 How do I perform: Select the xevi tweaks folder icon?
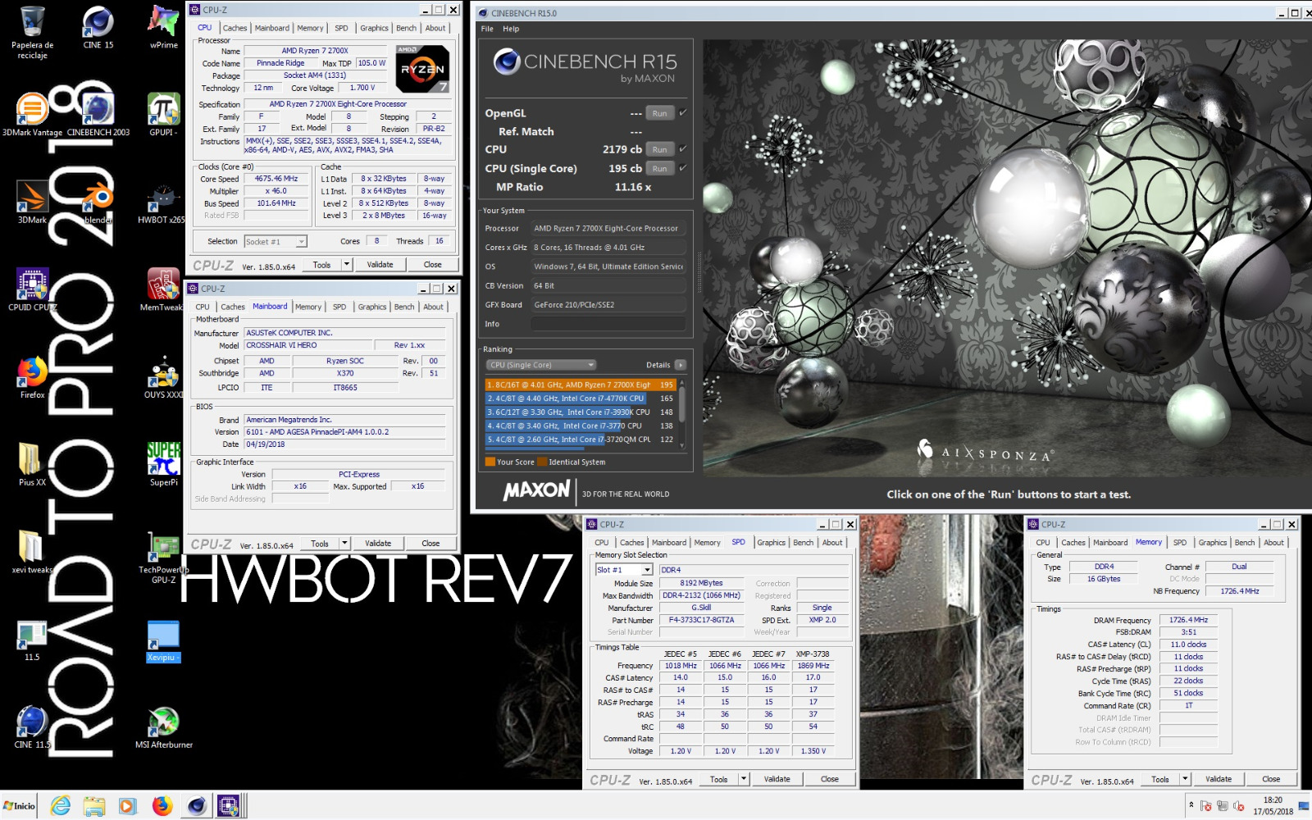pos(32,553)
